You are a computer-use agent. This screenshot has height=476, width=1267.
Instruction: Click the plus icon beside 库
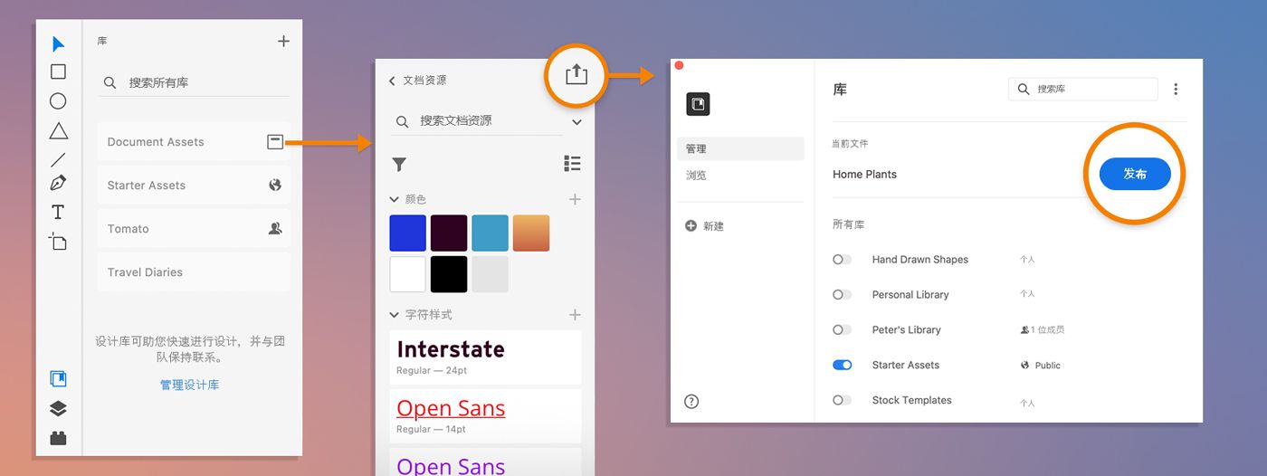[283, 41]
